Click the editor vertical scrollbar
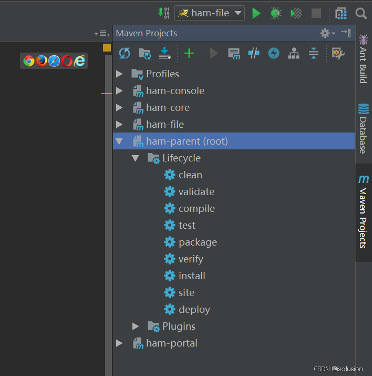Image resolution: width=372 pixels, height=376 pixels. coord(109,215)
